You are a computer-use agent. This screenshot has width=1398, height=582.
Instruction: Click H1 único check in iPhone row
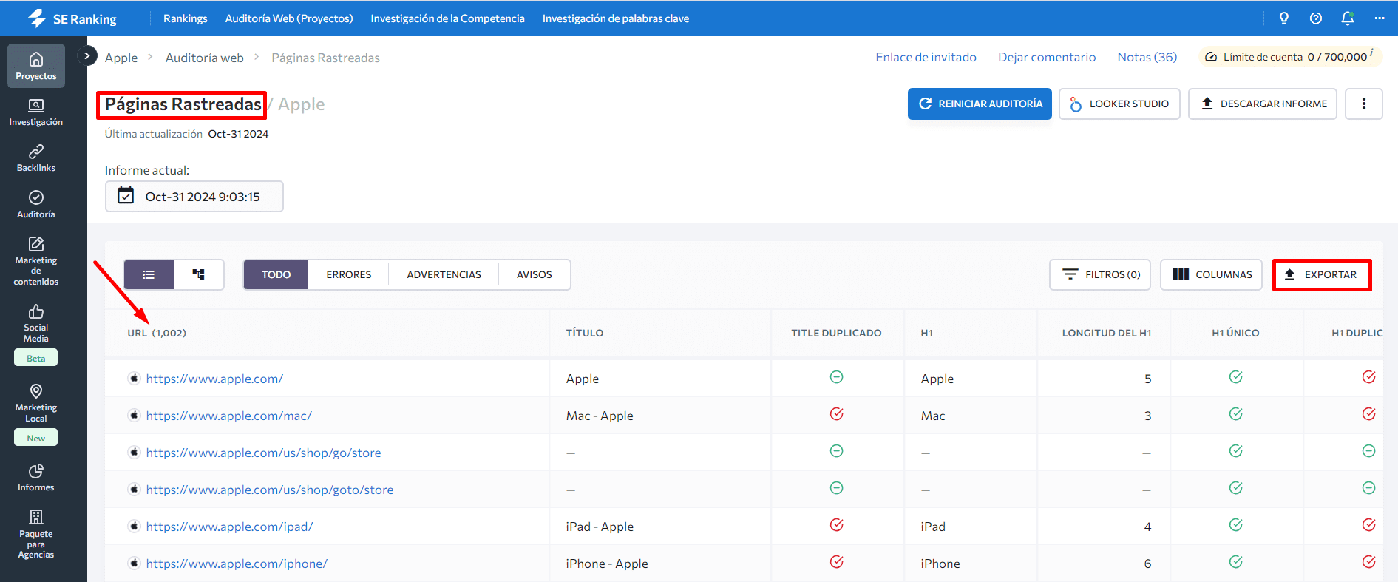pos(1235,562)
